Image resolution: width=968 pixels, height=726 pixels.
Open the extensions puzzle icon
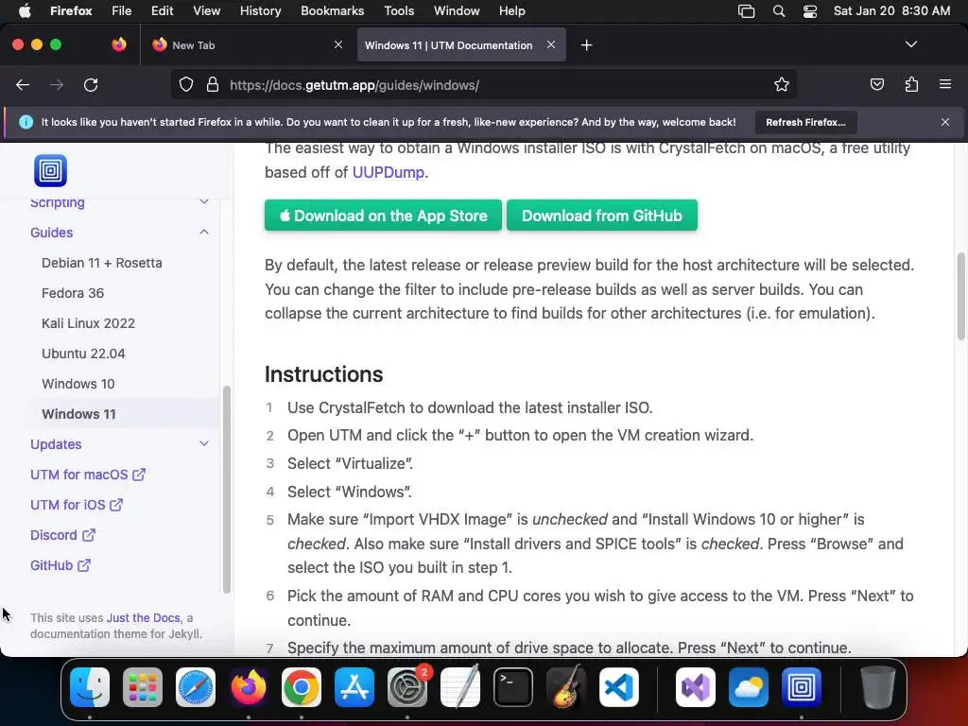tap(911, 84)
